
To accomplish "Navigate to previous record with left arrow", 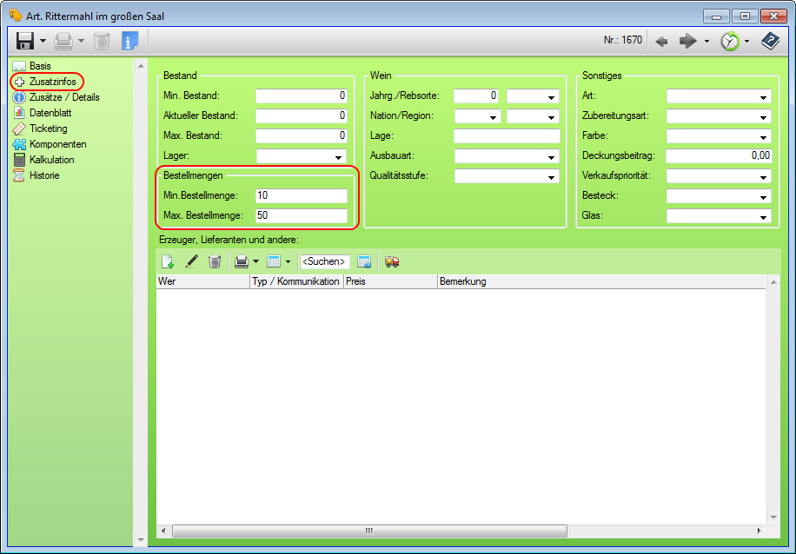I will pos(661,41).
